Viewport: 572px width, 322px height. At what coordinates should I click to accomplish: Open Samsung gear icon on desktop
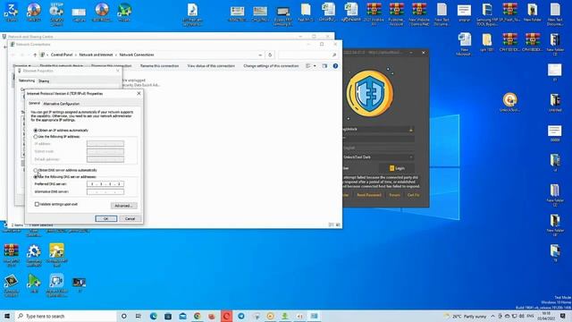[34, 255]
